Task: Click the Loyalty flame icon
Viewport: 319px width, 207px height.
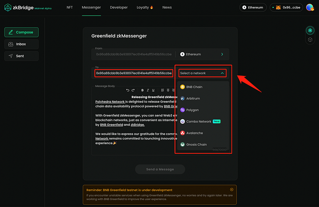Action: [152, 7]
